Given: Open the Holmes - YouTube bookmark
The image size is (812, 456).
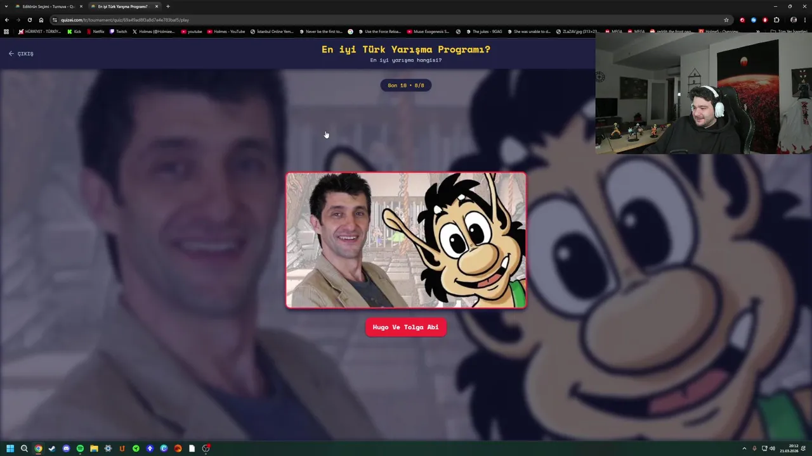Looking at the screenshot, I should 226,31.
